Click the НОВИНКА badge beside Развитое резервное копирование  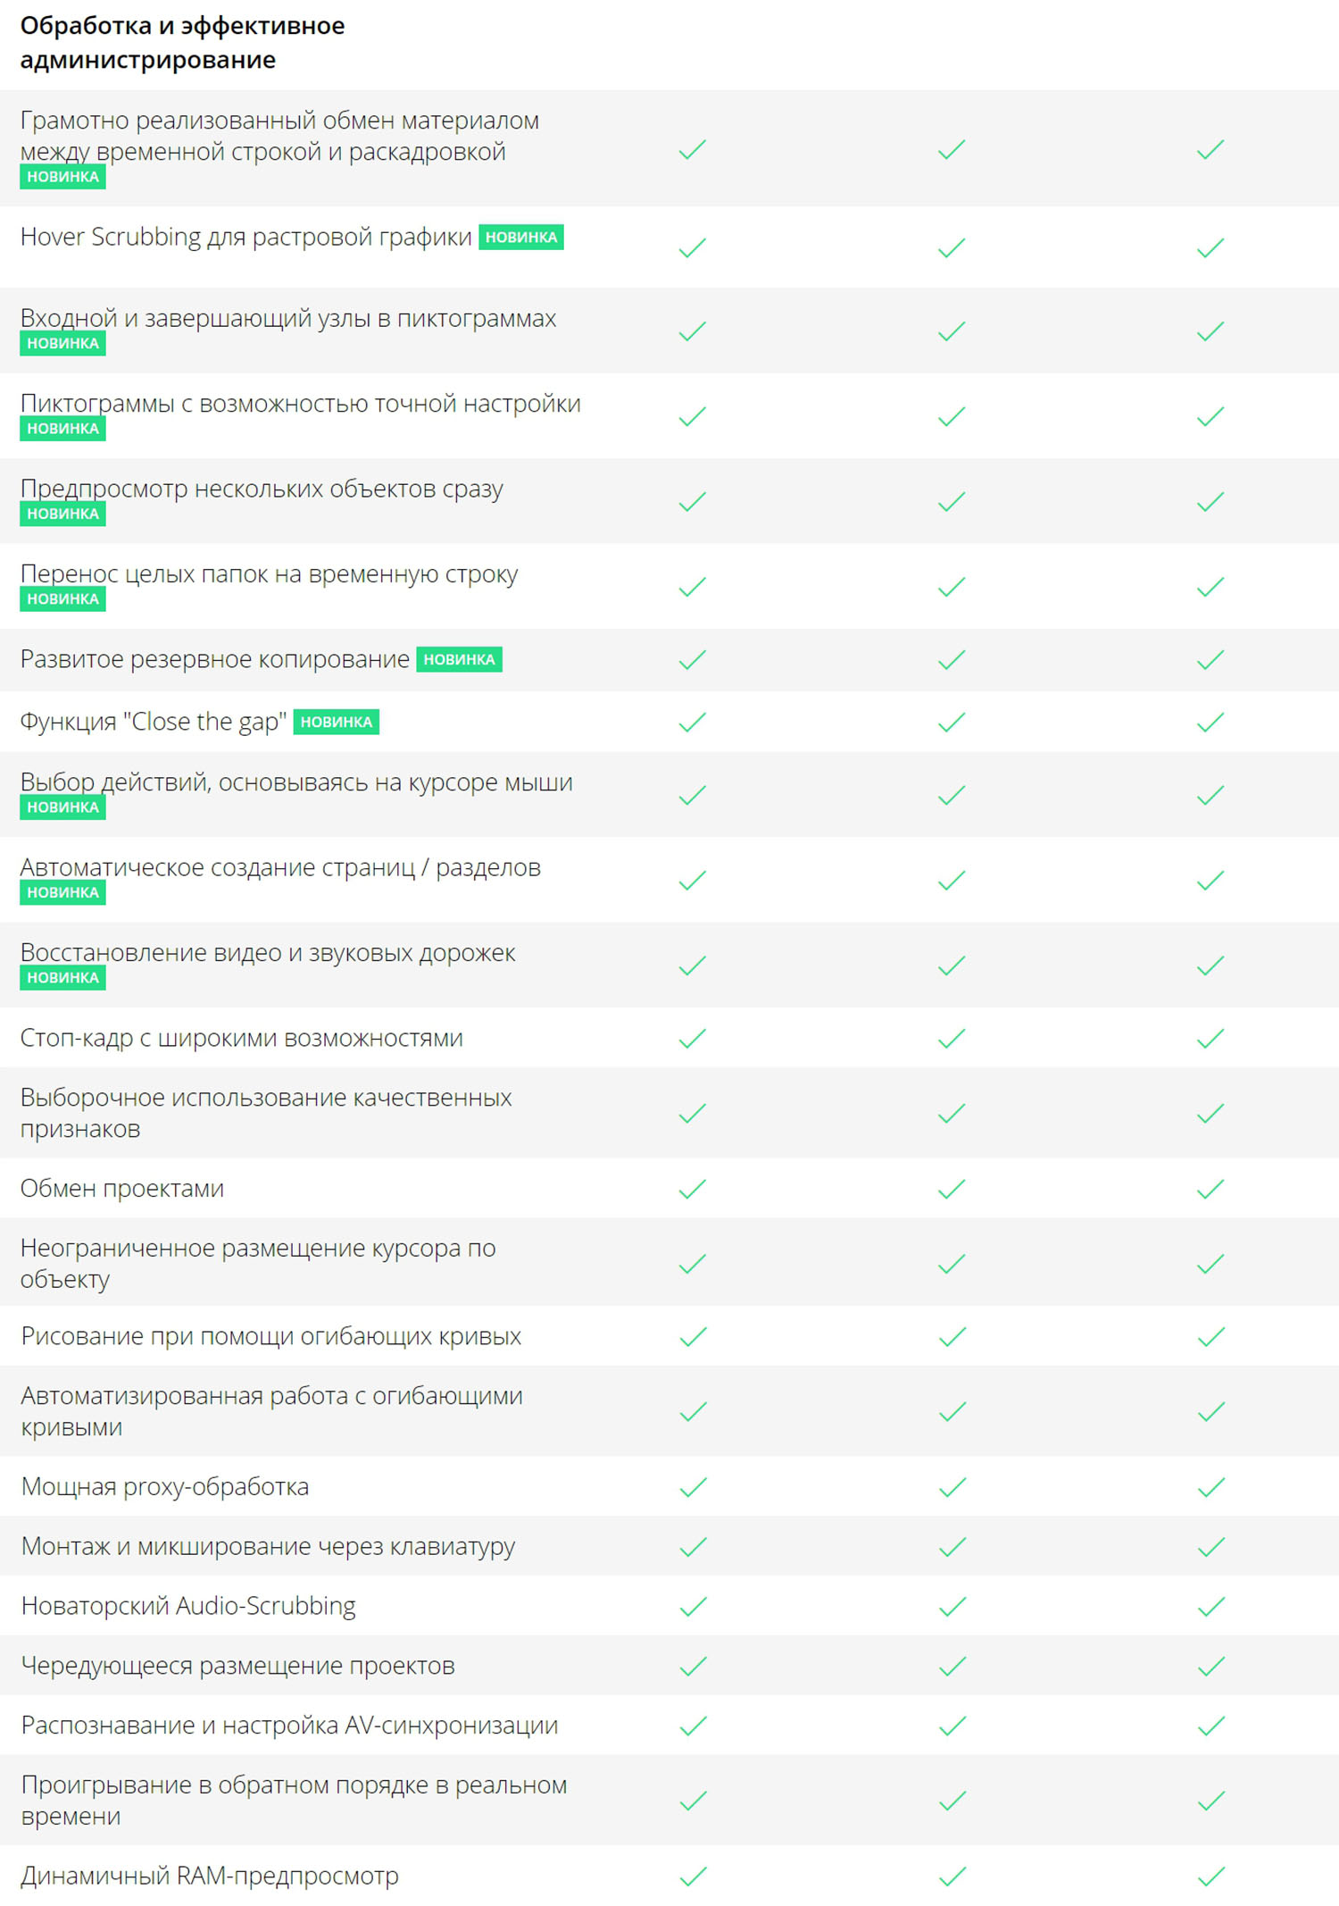(x=459, y=659)
